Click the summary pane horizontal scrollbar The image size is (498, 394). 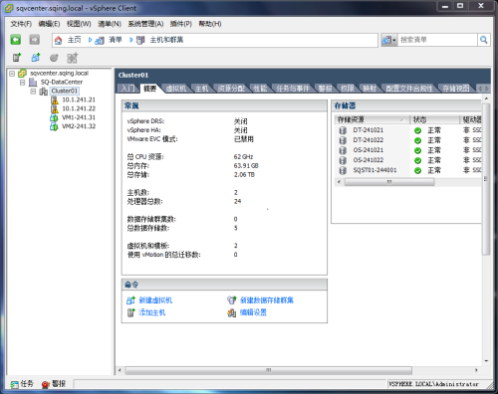(x=268, y=370)
